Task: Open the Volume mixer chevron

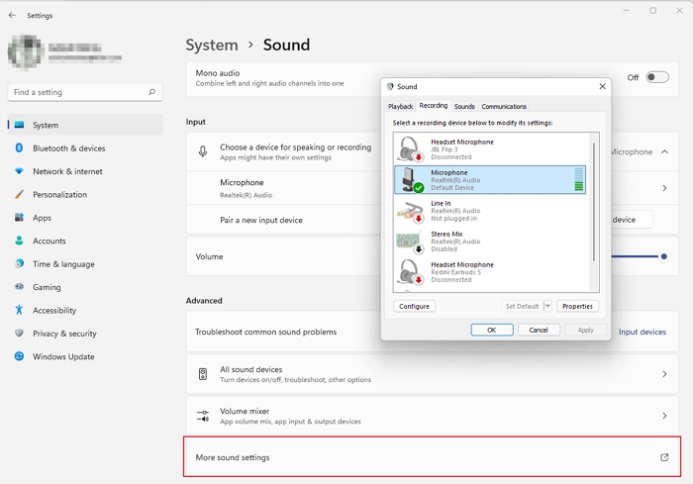Action: click(x=664, y=416)
